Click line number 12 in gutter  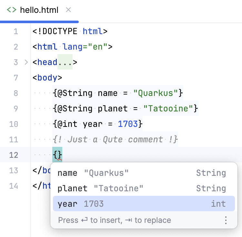pos(14,155)
